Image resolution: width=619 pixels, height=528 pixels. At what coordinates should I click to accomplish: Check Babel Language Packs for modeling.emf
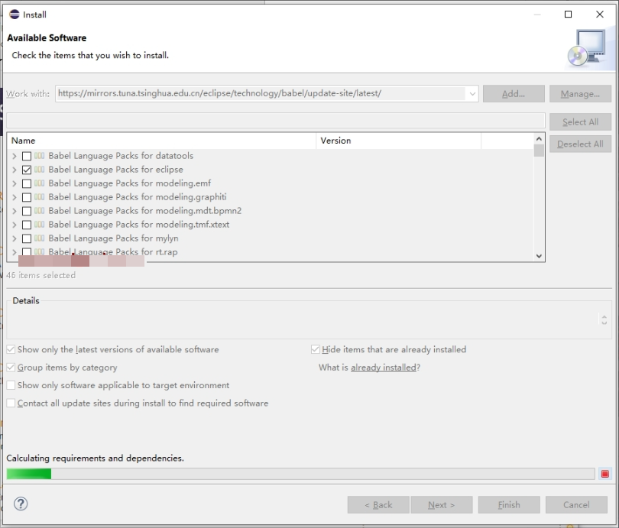(x=27, y=183)
